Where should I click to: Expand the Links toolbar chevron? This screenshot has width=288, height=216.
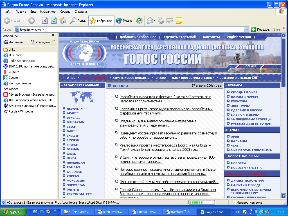(284, 28)
